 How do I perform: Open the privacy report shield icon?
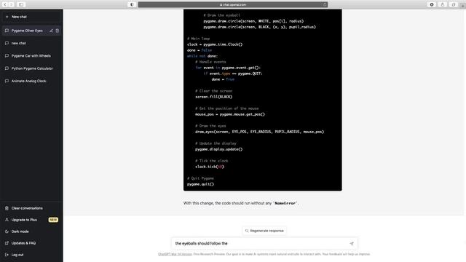(x=132, y=4)
